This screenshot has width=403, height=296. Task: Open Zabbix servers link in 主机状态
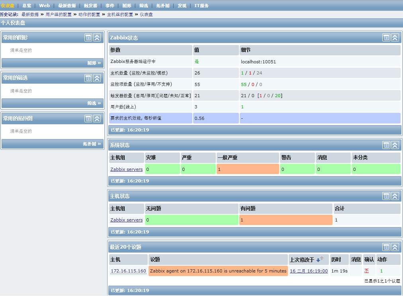click(x=127, y=220)
